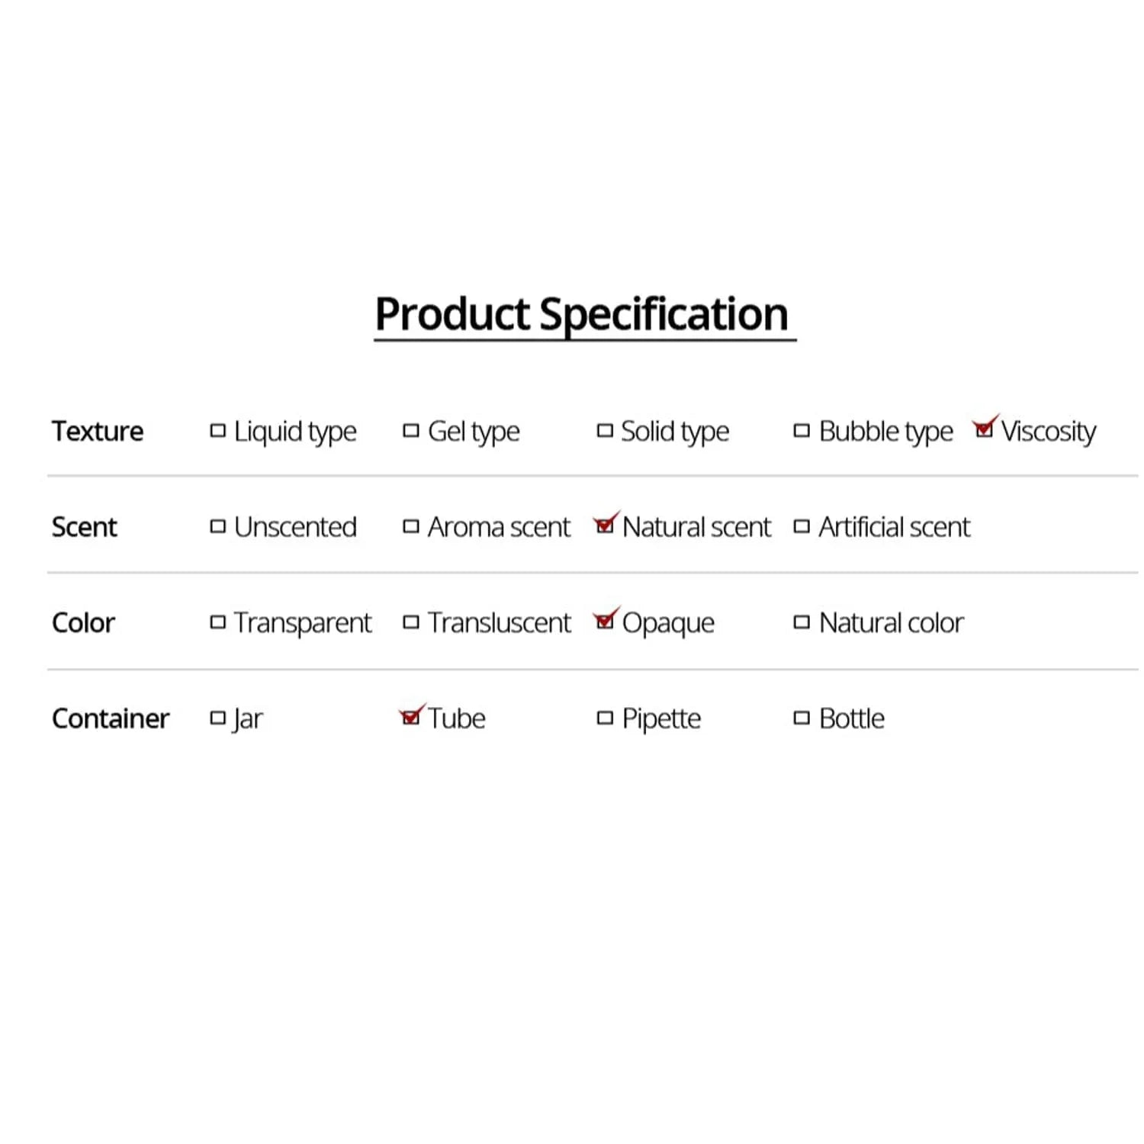Select the Solid type checkbox
The width and height of the screenshot is (1144, 1144).
605,431
